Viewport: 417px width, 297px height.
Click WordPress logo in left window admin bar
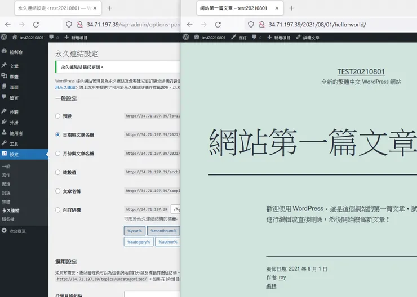coord(4,37)
